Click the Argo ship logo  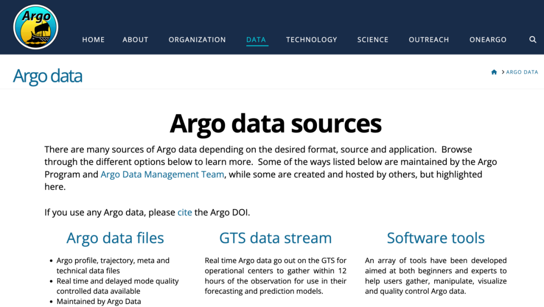click(36, 27)
